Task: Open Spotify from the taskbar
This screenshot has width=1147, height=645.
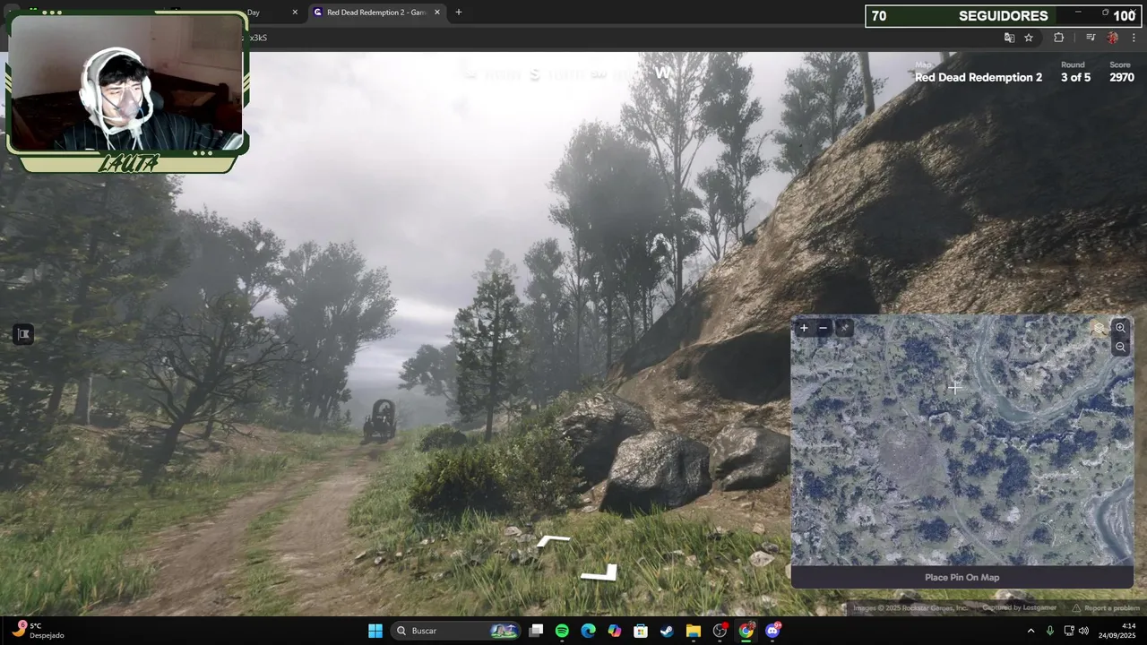Action: coord(562,631)
